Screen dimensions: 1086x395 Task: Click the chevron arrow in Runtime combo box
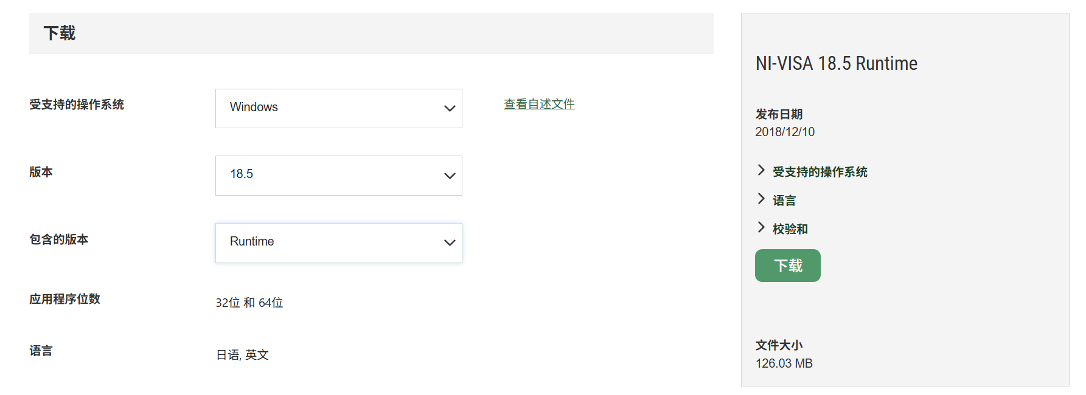(x=450, y=243)
